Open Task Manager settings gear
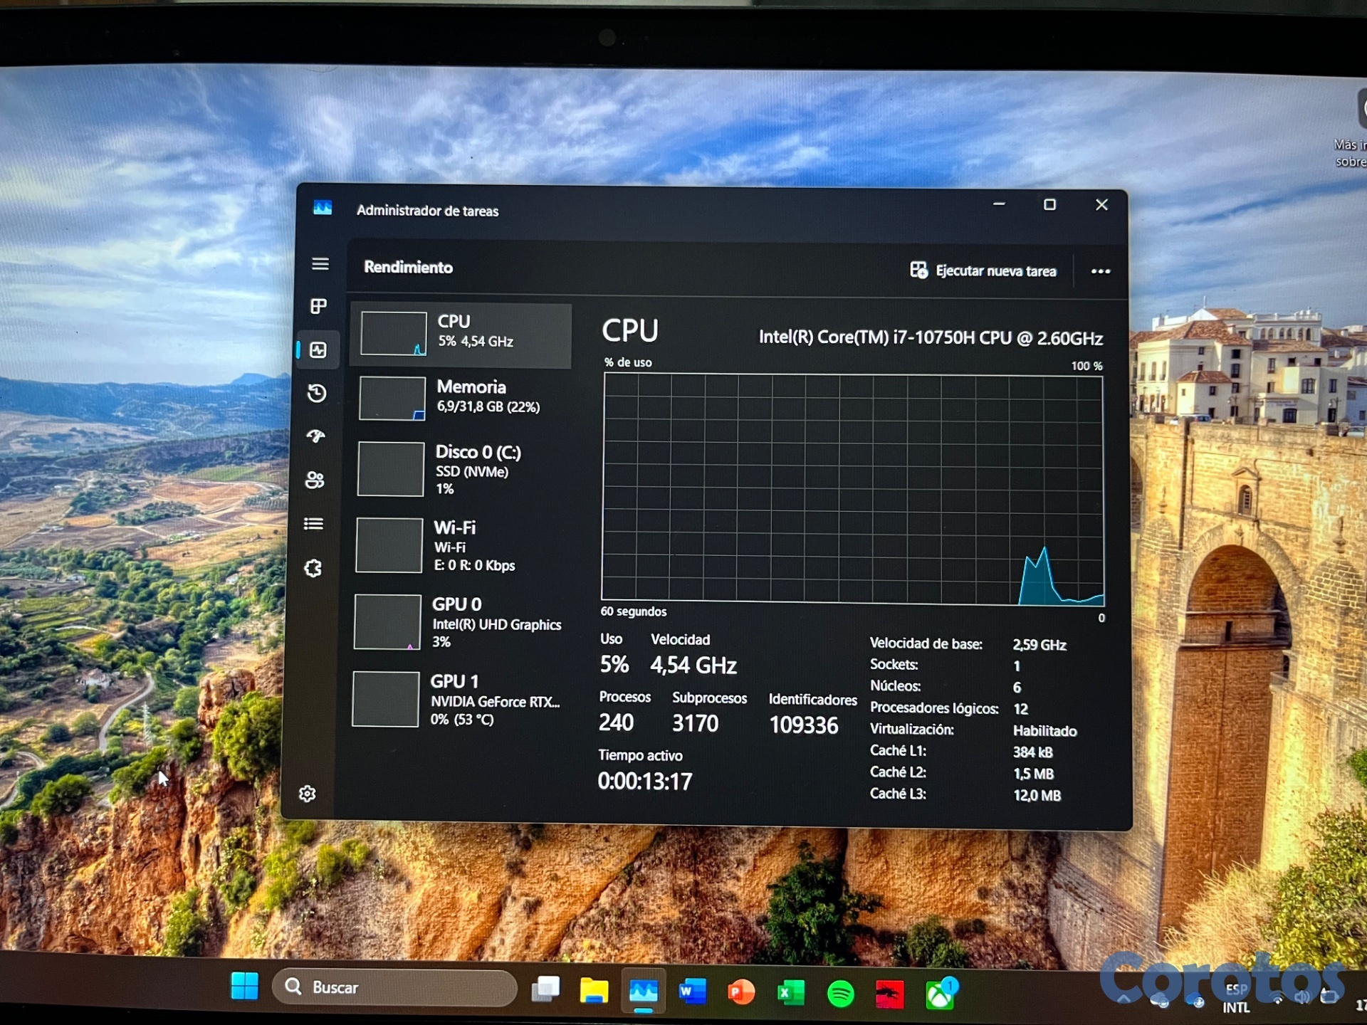Viewport: 1367px width, 1025px height. pos(308,794)
